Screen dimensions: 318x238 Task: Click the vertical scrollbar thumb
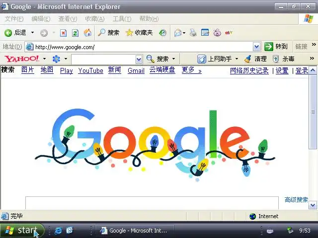coord(313,112)
